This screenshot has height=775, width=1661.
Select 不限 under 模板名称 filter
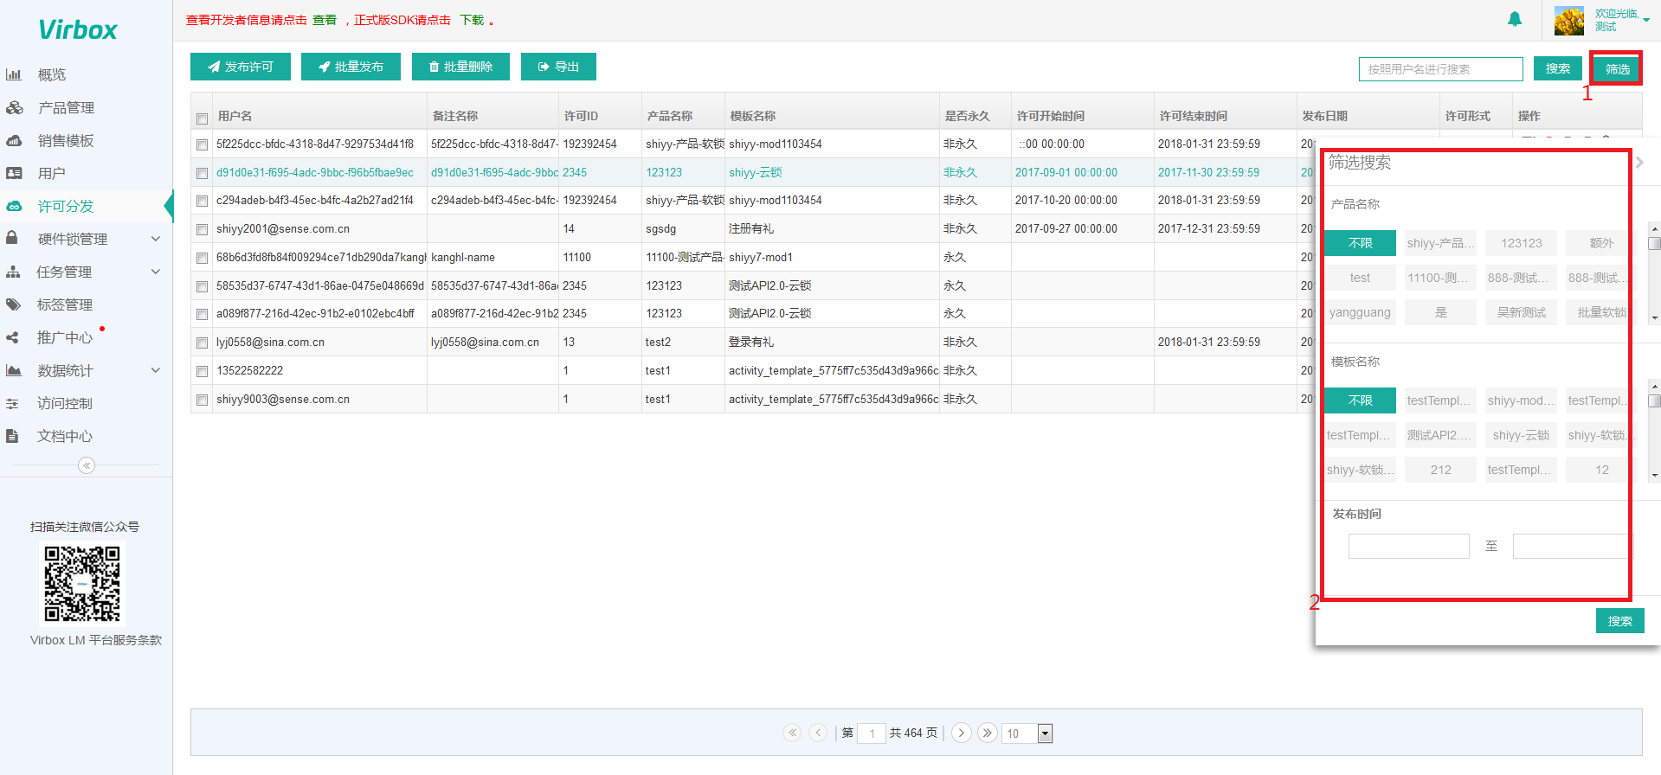[1360, 400]
